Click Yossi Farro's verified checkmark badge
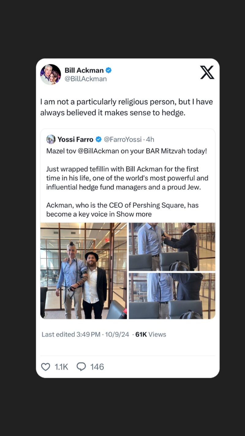Screen dimensions: 245x436 click(99, 140)
